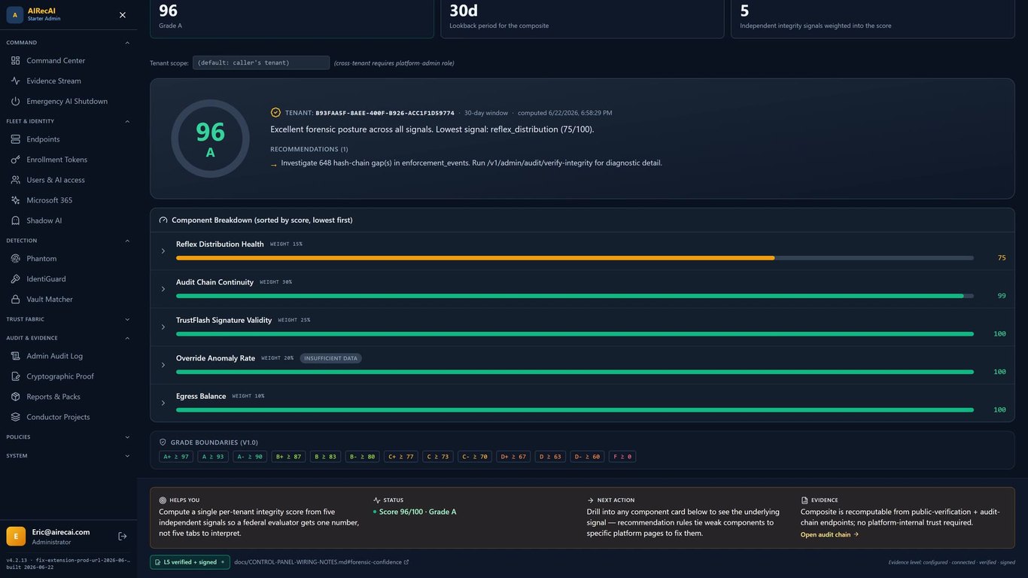Click the Reports & Packs box icon
Viewport: 1028px width, 578px height.
pos(15,397)
